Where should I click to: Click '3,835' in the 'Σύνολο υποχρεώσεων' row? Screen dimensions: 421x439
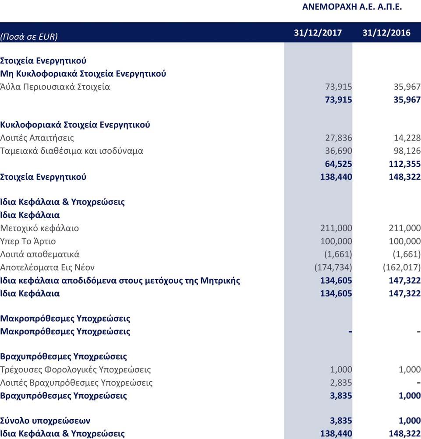tap(341, 421)
